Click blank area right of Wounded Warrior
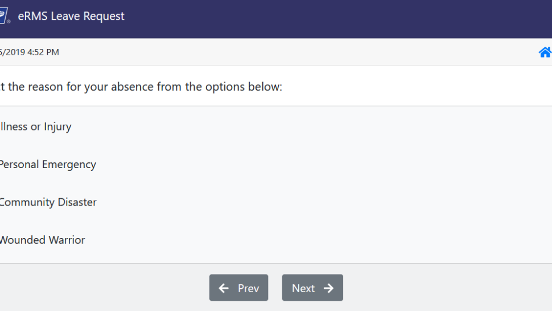The height and width of the screenshot is (311, 552). click(317, 240)
